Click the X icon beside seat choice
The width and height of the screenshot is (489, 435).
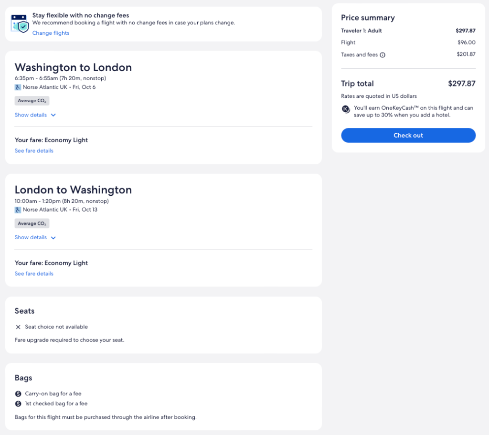[18, 327]
